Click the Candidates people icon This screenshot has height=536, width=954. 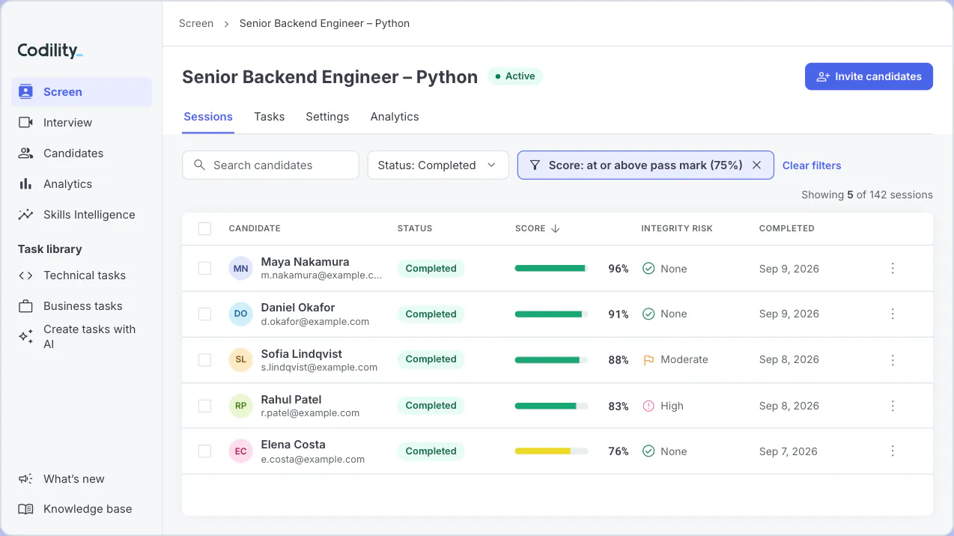(25, 153)
